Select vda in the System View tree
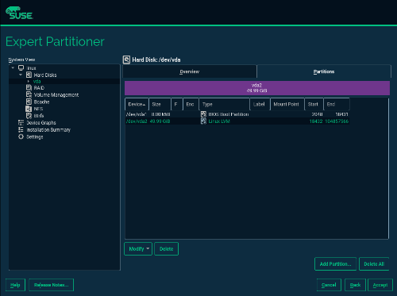This screenshot has width=397, height=296. pyautogui.click(x=37, y=82)
